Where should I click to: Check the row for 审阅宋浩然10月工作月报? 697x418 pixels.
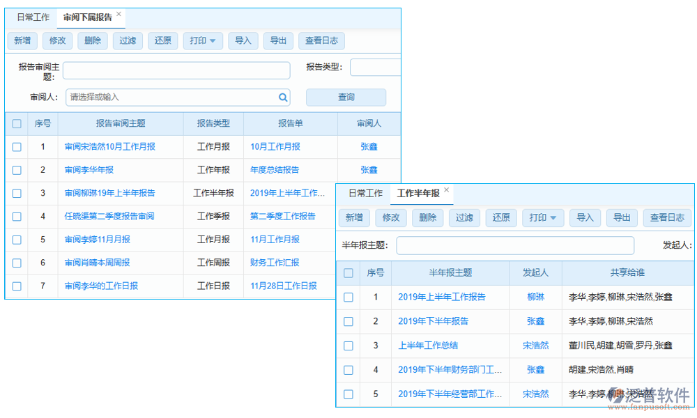[16, 147]
